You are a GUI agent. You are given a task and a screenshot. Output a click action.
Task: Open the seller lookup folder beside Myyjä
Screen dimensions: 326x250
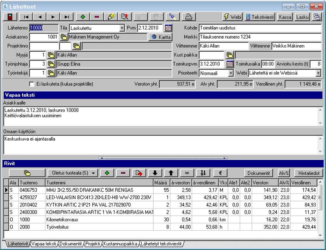[x=51, y=55]
